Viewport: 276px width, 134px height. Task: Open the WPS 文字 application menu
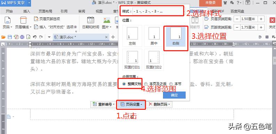pos(16,3)
